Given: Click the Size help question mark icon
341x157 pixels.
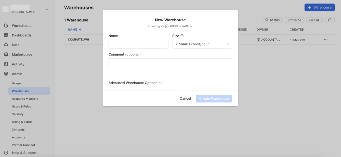Looking at the screenshot, I should click(x=182, y=36).
